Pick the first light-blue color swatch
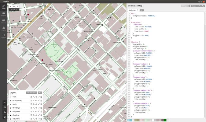 [128, 120]
